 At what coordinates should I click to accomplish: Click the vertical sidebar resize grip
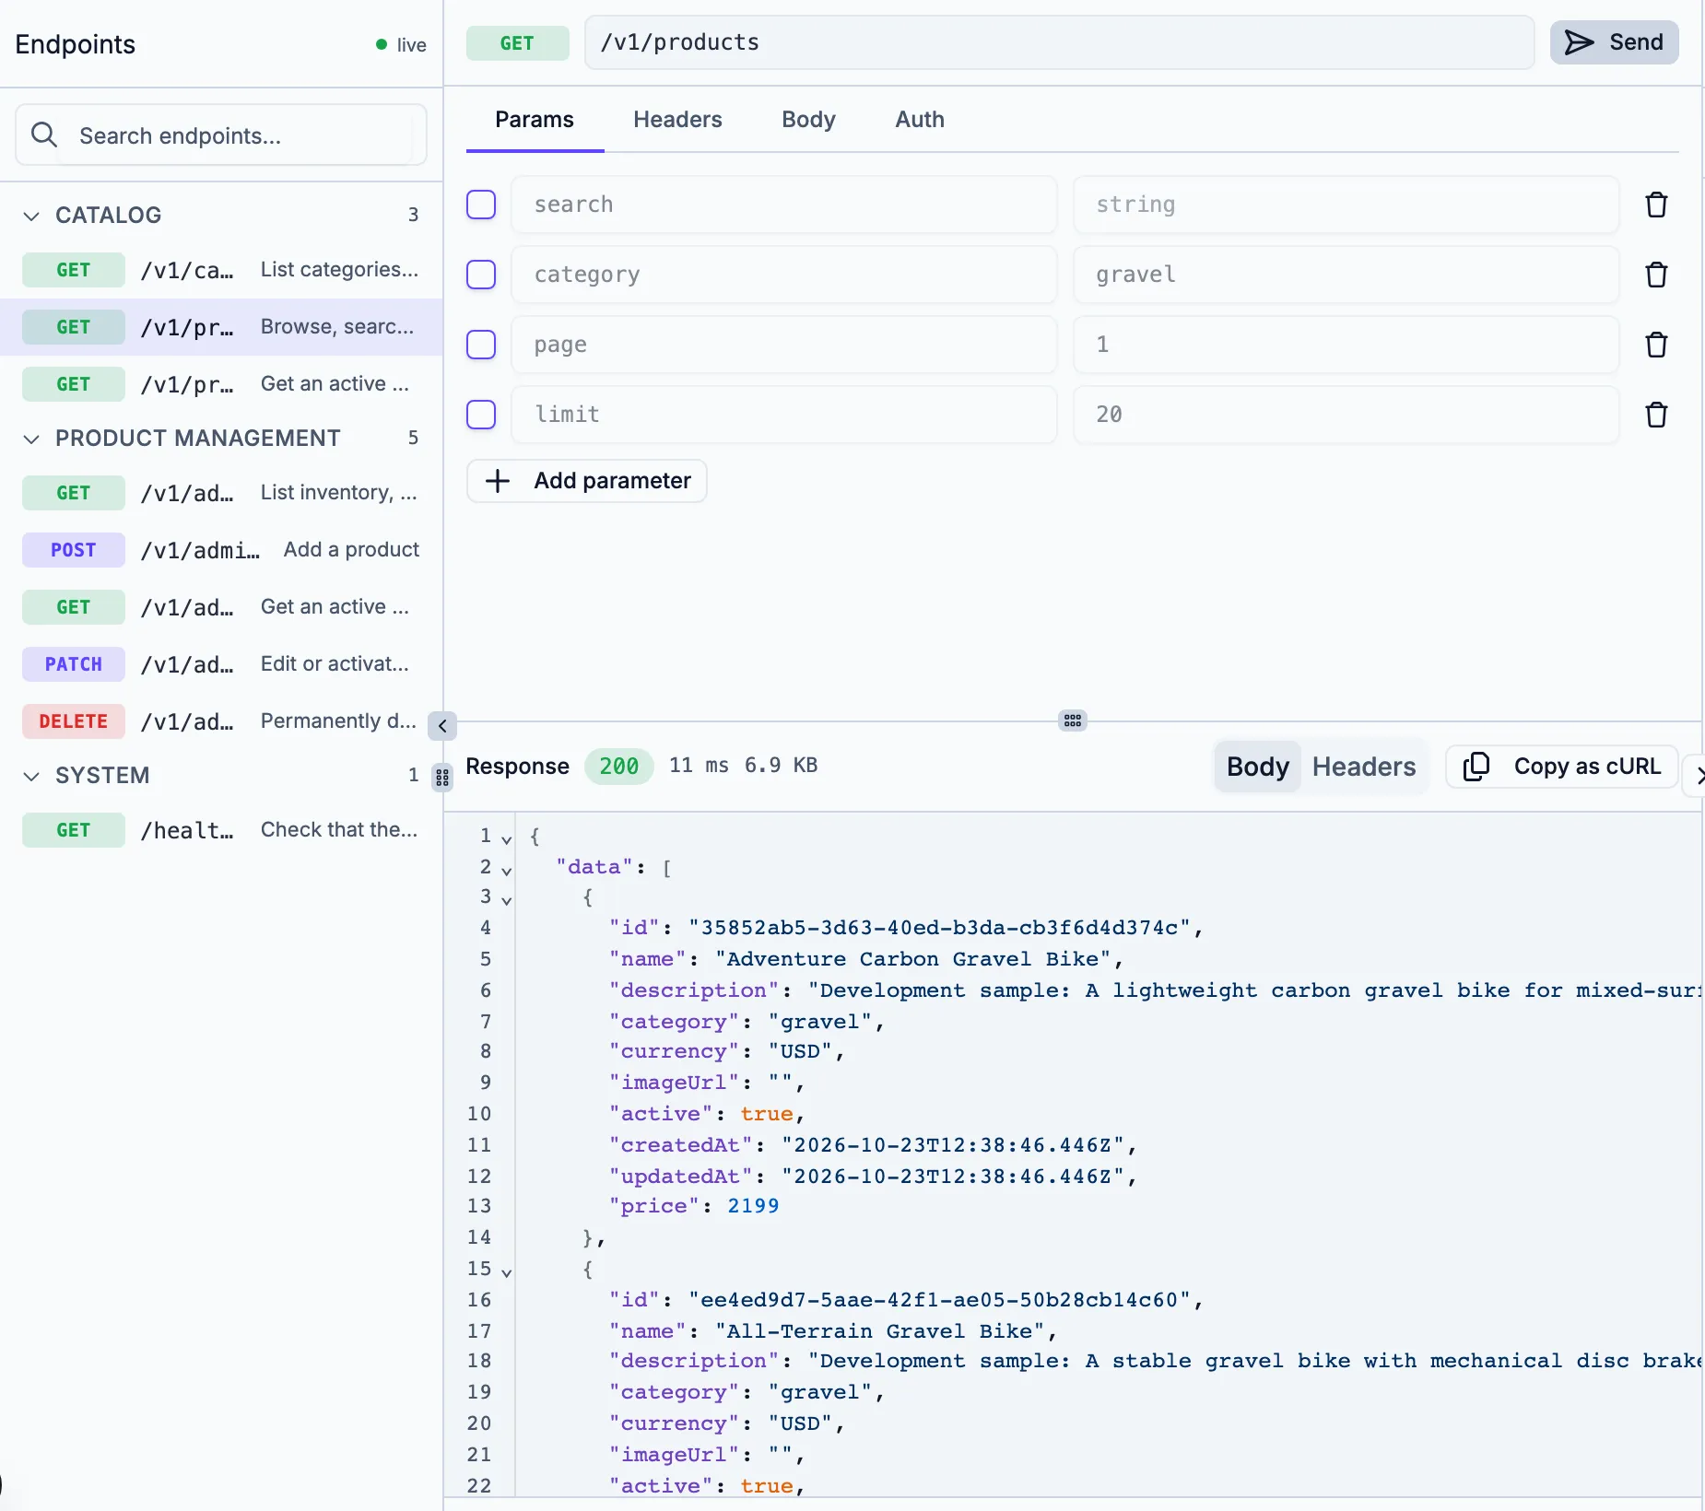click(x=442, y=779)
